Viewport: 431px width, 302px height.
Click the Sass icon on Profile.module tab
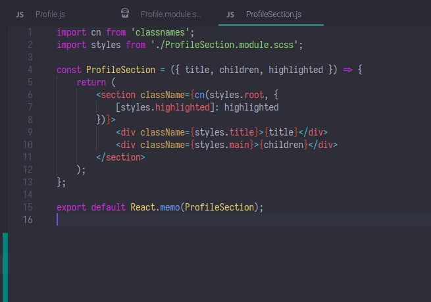[x=125, y=13]
